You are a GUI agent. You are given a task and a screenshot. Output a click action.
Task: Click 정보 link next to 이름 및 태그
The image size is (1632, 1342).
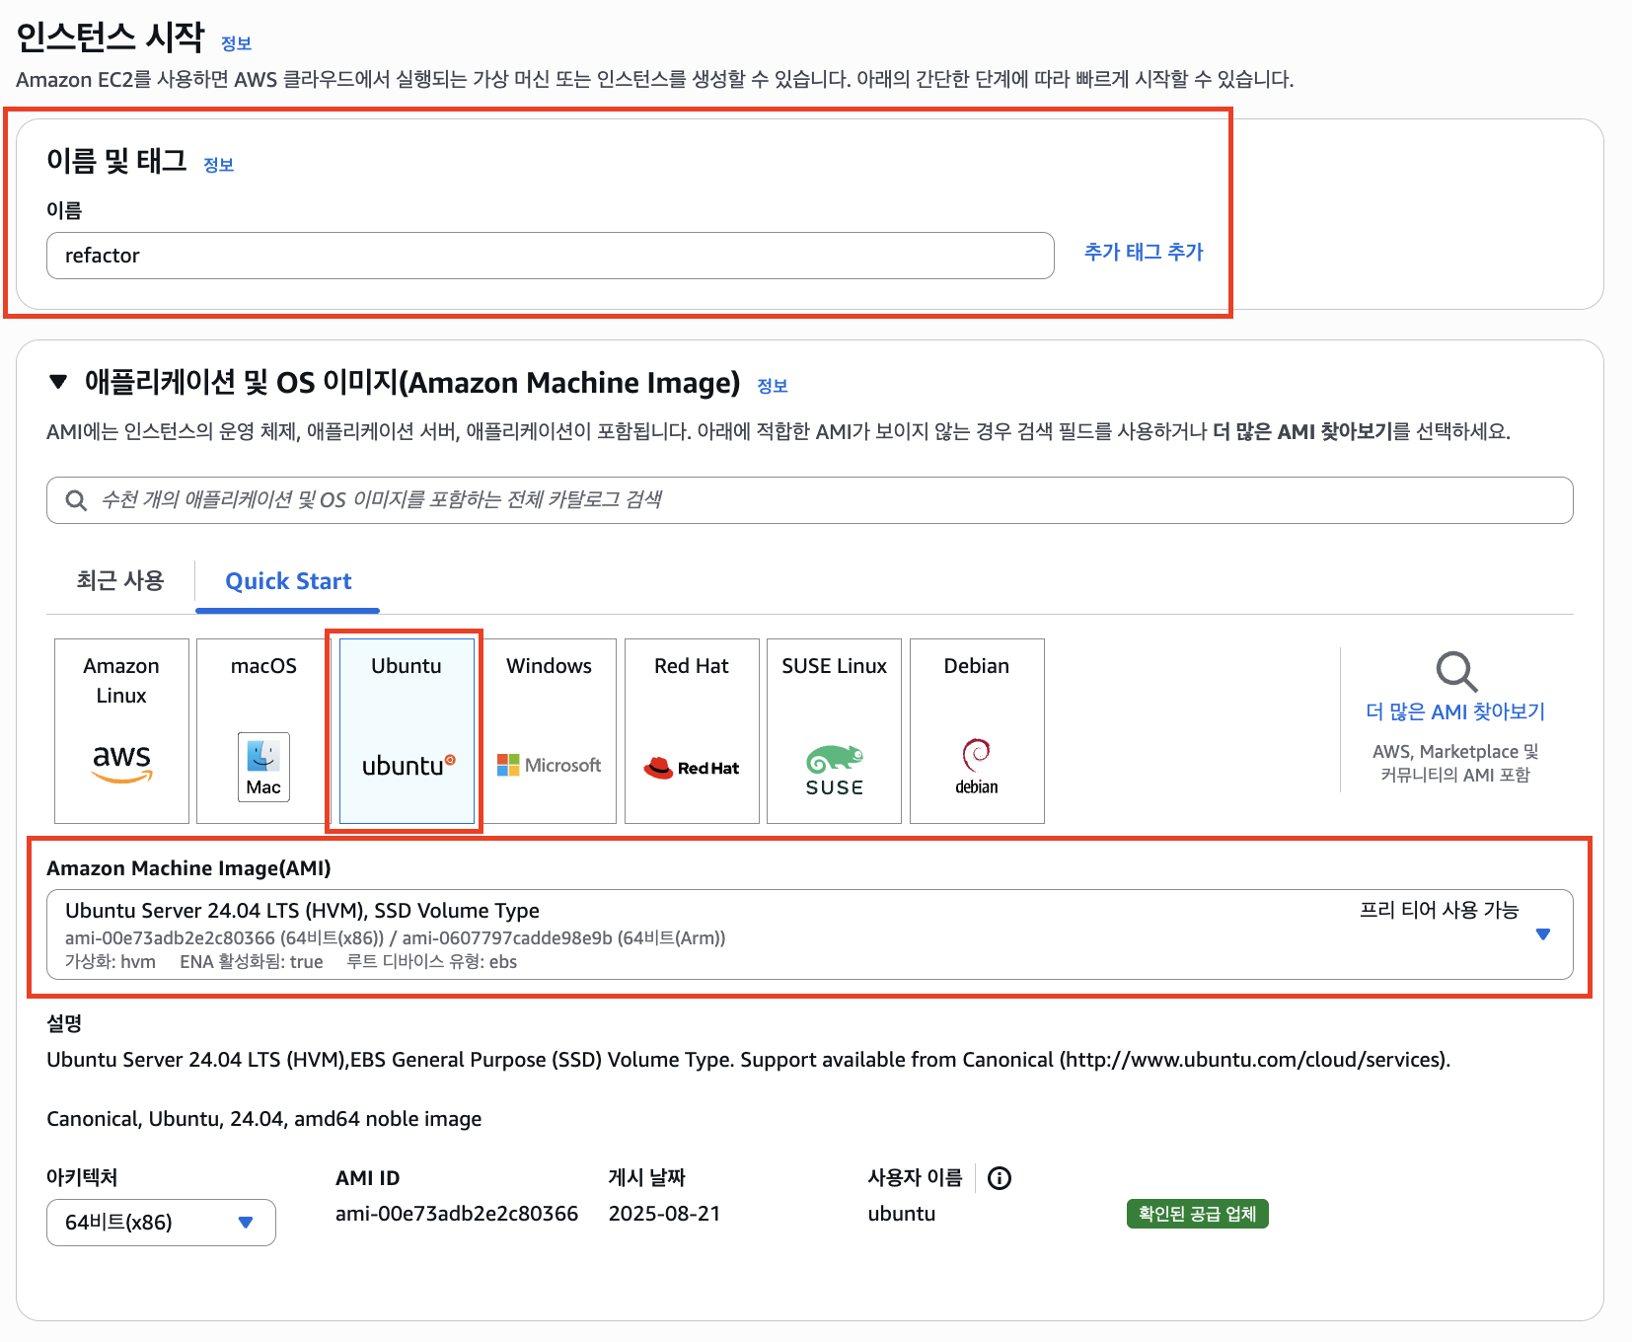(x=218, y=165)
